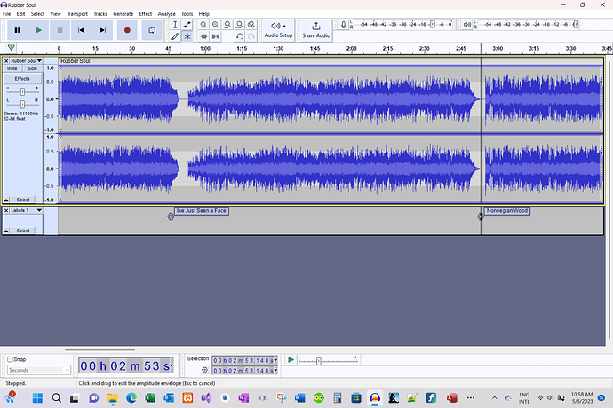Open the Seconds snap dropdown
Image resolution: width=613 pixels, height=408 pixels.
(x=39, y=370)
